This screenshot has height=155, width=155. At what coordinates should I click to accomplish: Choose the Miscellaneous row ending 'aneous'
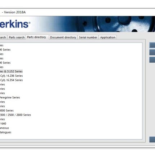(4, 128)
